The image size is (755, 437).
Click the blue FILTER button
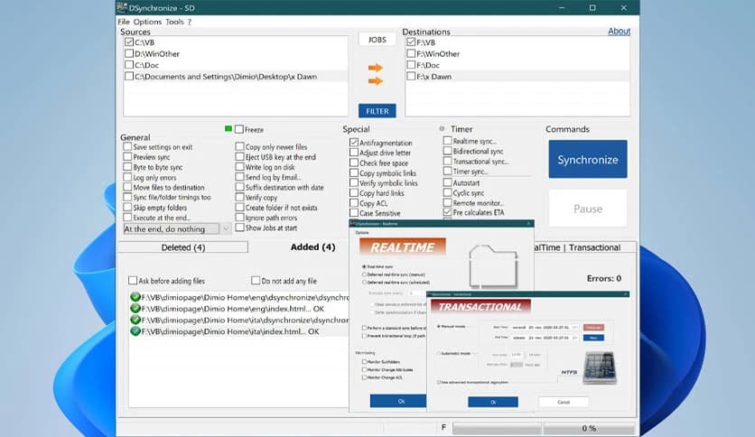377,111
